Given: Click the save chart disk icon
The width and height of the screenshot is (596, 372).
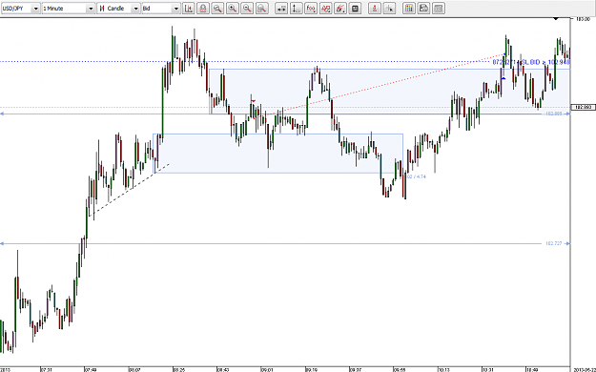Looking at the screenshot, I should [x=423, y=9].
